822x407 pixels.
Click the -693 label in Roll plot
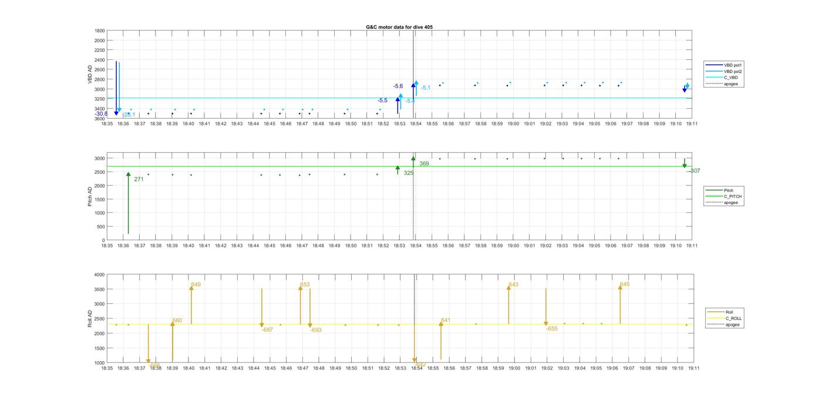point(316,330)
